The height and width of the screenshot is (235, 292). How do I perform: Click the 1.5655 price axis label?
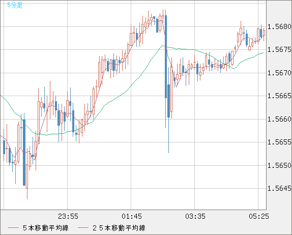coord(279,142)
